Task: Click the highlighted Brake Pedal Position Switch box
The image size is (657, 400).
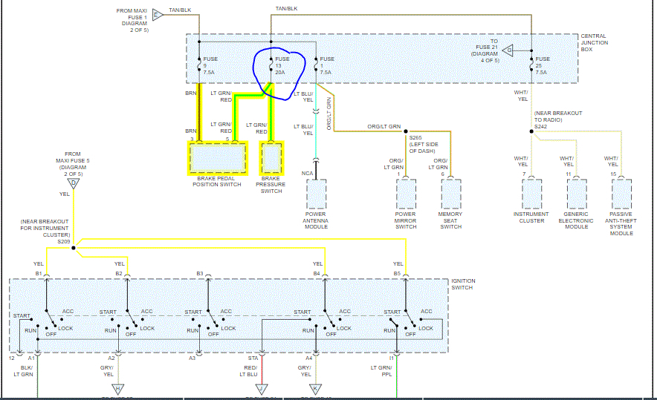Action: 218,158
